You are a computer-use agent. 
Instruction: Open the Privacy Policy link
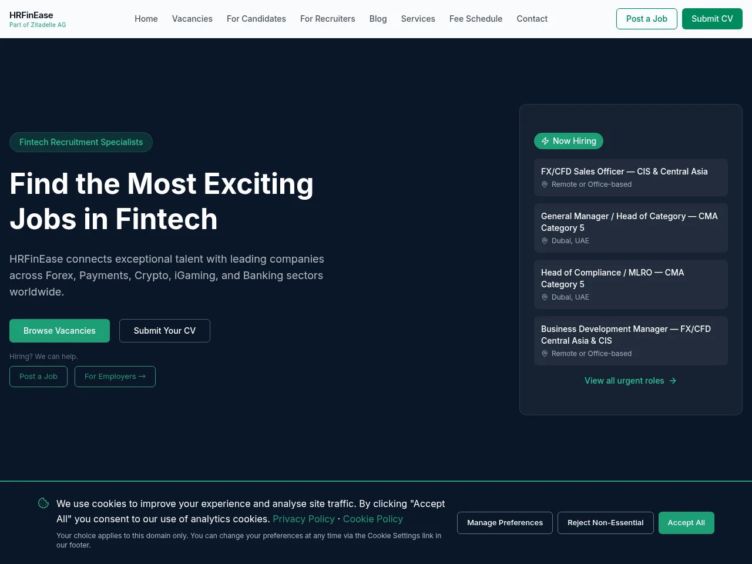304,519
